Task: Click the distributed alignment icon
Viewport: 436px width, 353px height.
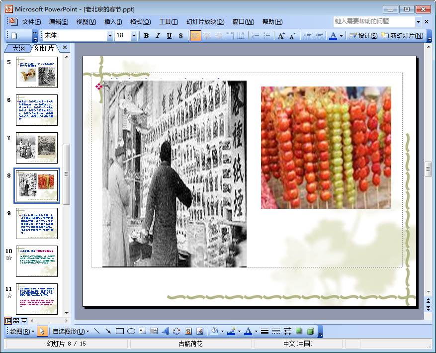Action: (x=230, y=36)
